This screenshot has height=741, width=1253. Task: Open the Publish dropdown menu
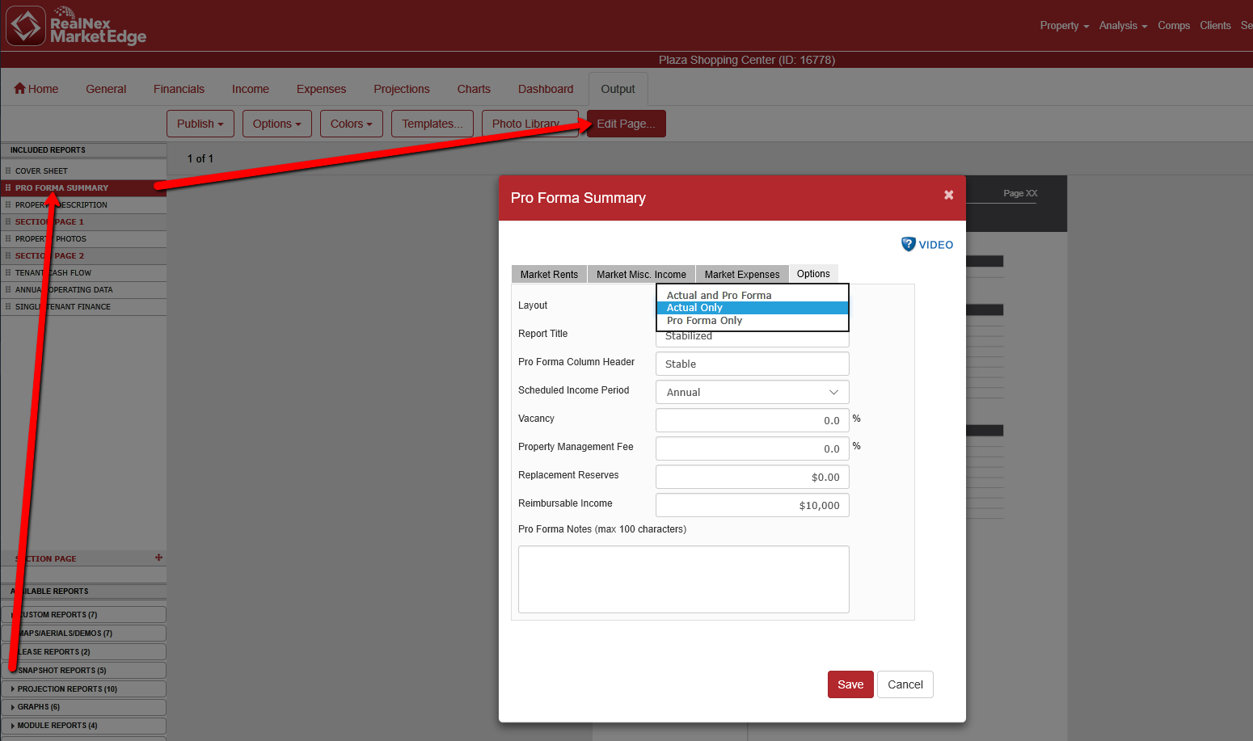pyautogui.click(x=200, y=124)
